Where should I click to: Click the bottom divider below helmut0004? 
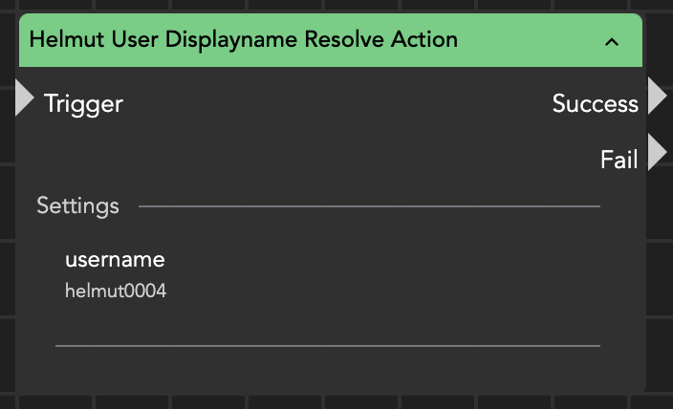[327, 345]
